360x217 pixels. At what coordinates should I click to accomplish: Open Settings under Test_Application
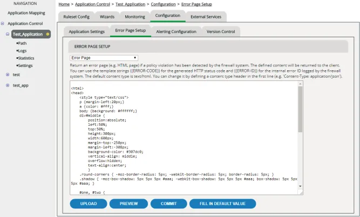(25, 65)
